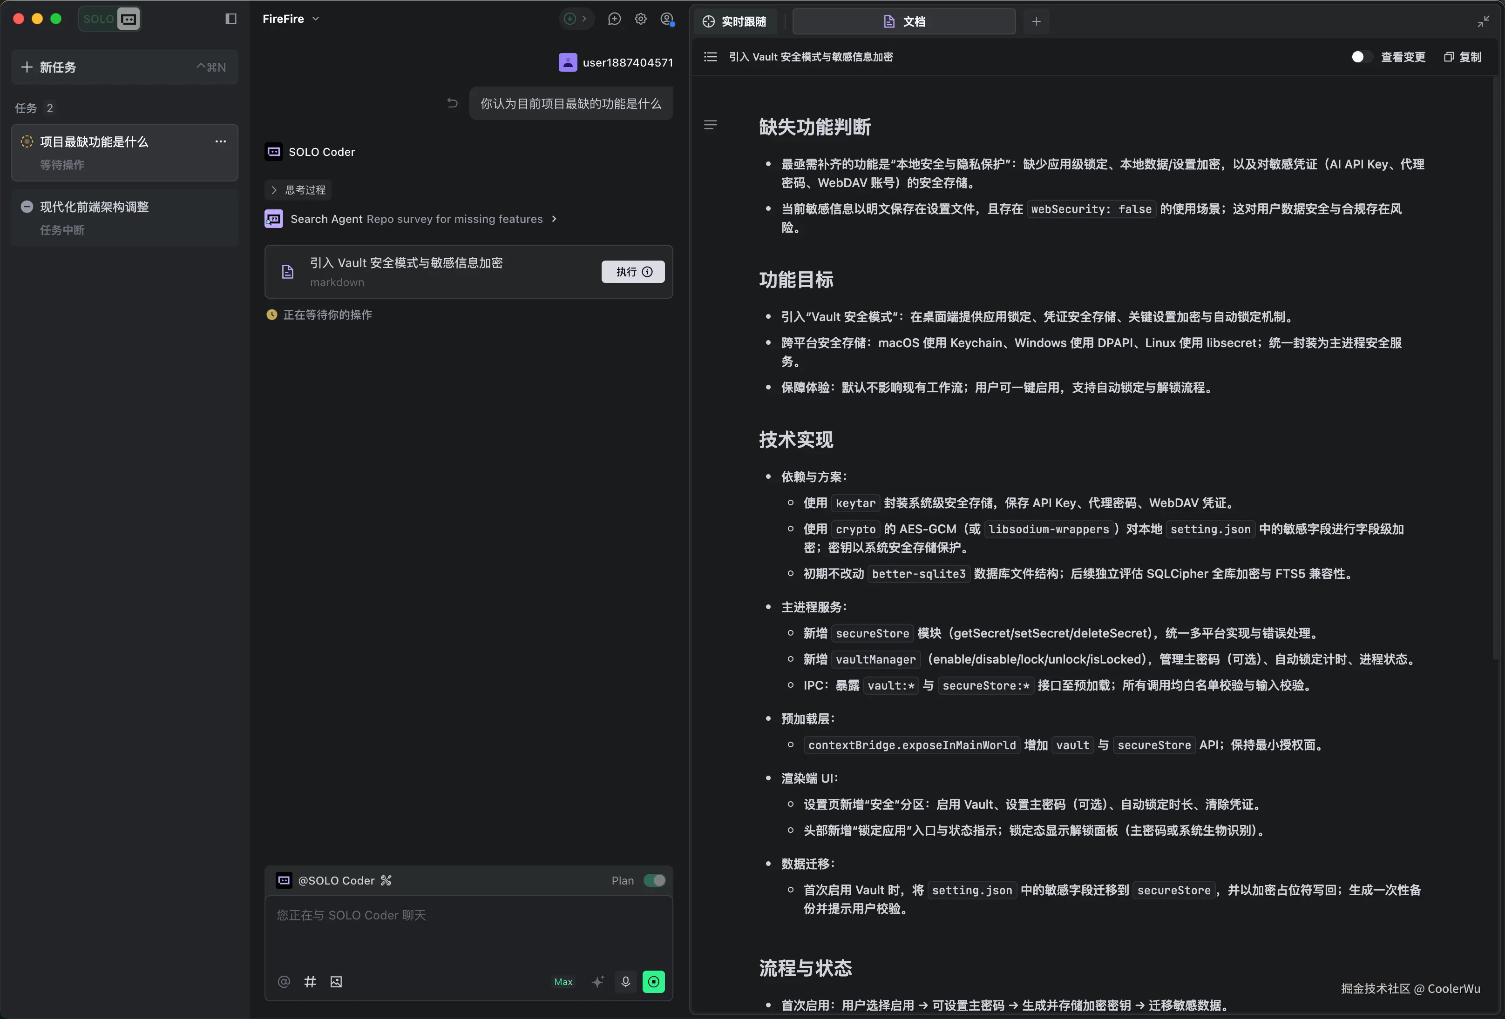The width and height of the screenshot is (1505, 1019).
Task: Toggle the Plan mode switch
Action: pos(654,880)
